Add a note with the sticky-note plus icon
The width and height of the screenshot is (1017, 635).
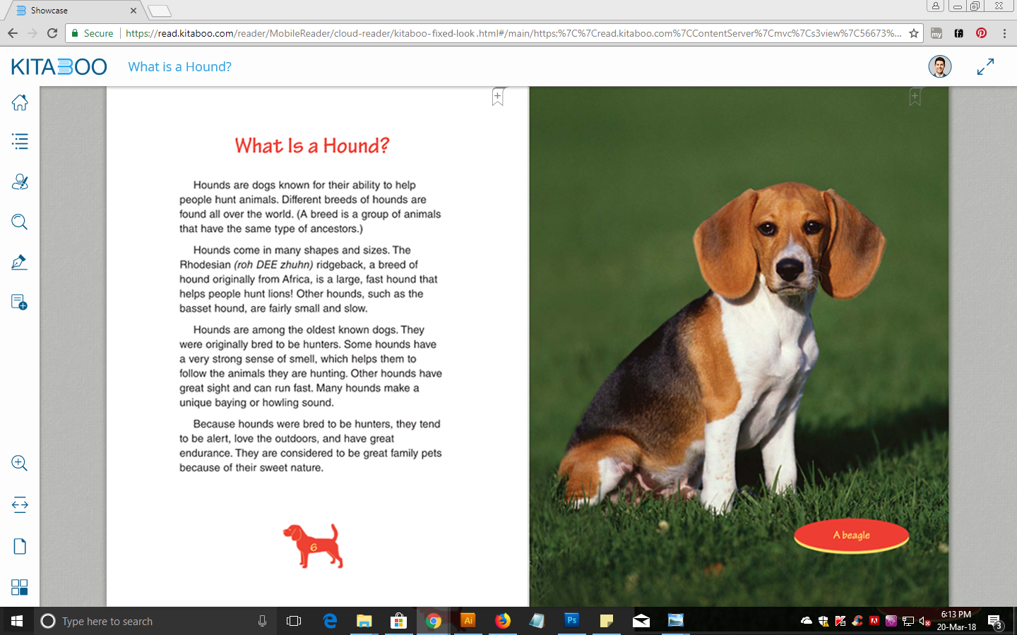click(x=20, y=303)
